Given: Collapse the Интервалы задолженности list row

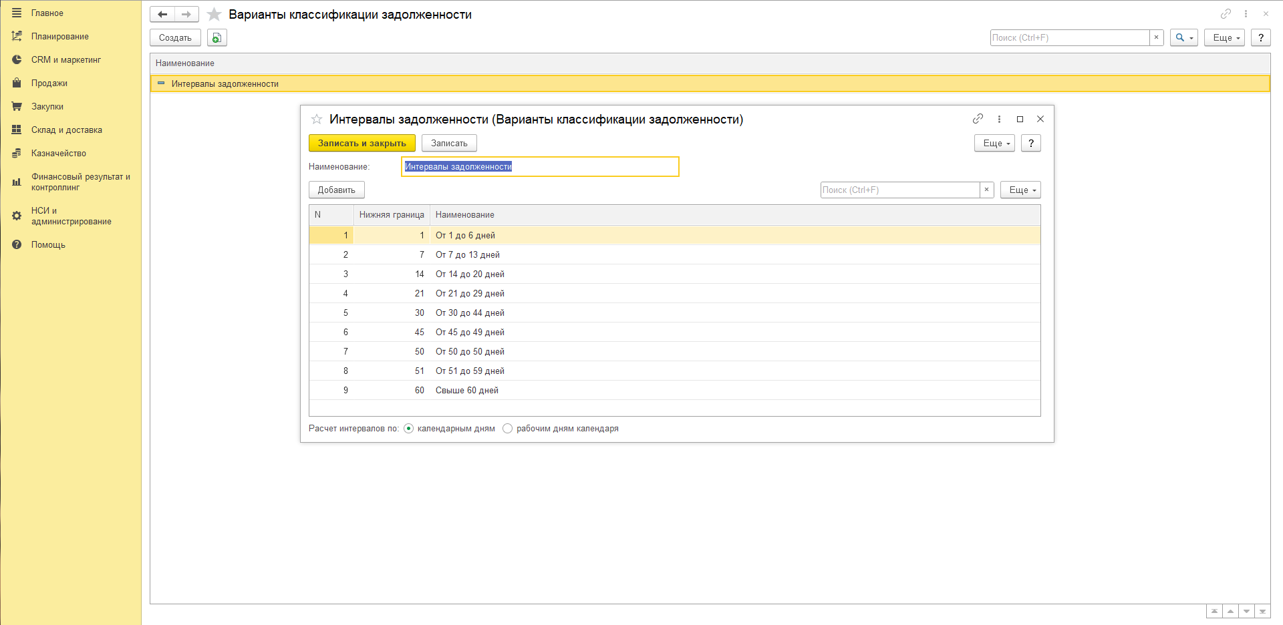Looking at the screenshot, I should pos(161,83).
